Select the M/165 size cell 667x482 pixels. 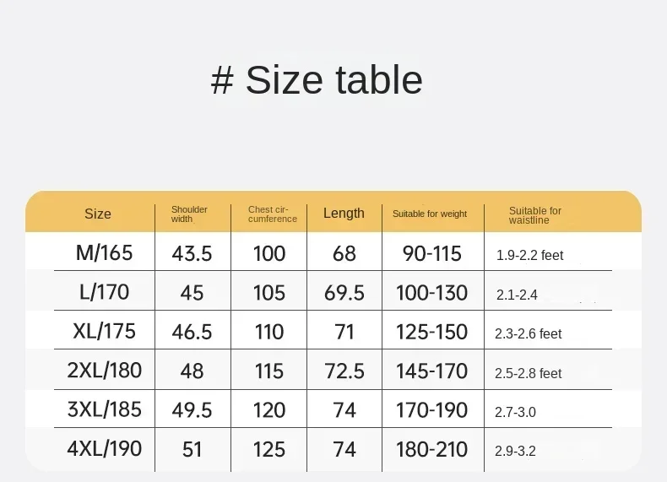[x=105, y=252]
